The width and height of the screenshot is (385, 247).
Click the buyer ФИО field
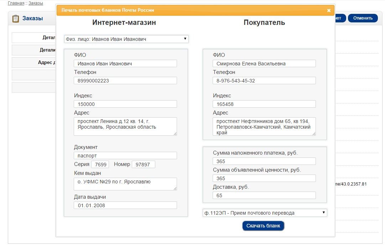[x=264, y=64]
